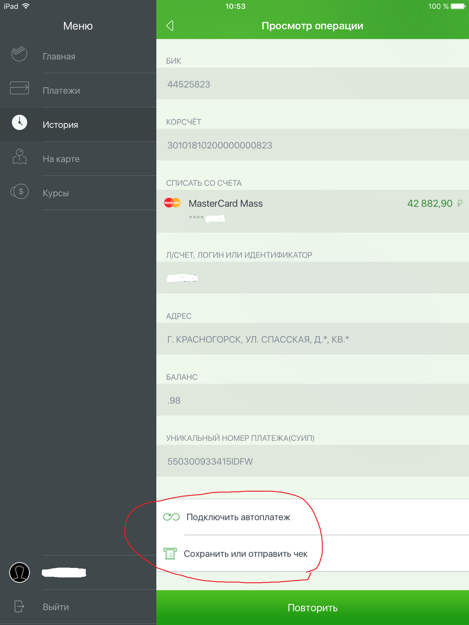The height and width of the screenshot is (625, 469).
Task: Open the Платежи menu item
Action: point(78,90)
